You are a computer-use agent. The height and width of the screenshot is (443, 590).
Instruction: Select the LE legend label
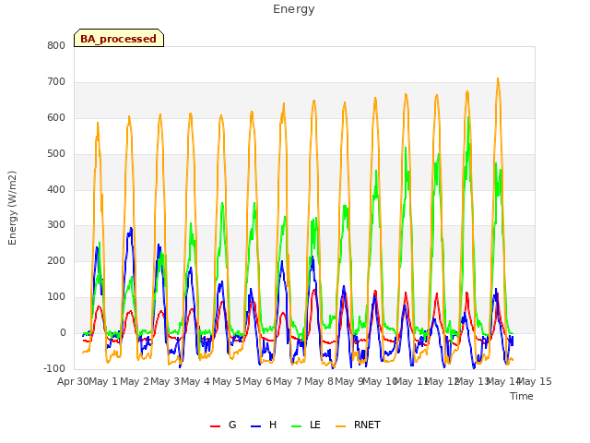click(x=315, y=425)
